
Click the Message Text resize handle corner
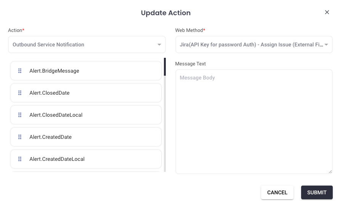(330, 171)
